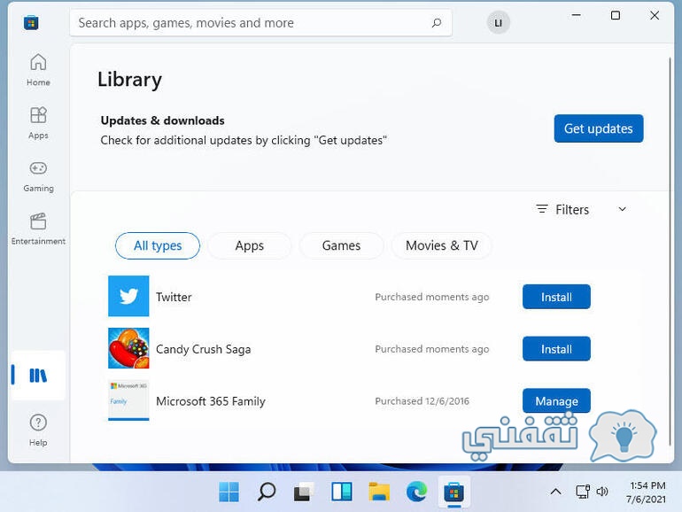Select the Library icon in the sidebar
This screenshot has height=512, width=682.
(x=38, y=376)
